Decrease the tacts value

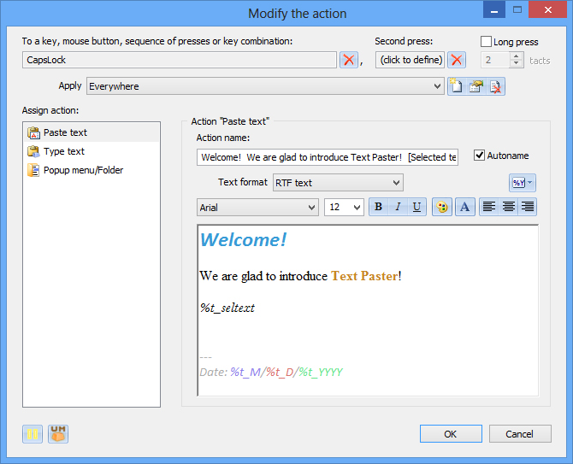pyautogui.click(x=516, y=63)
